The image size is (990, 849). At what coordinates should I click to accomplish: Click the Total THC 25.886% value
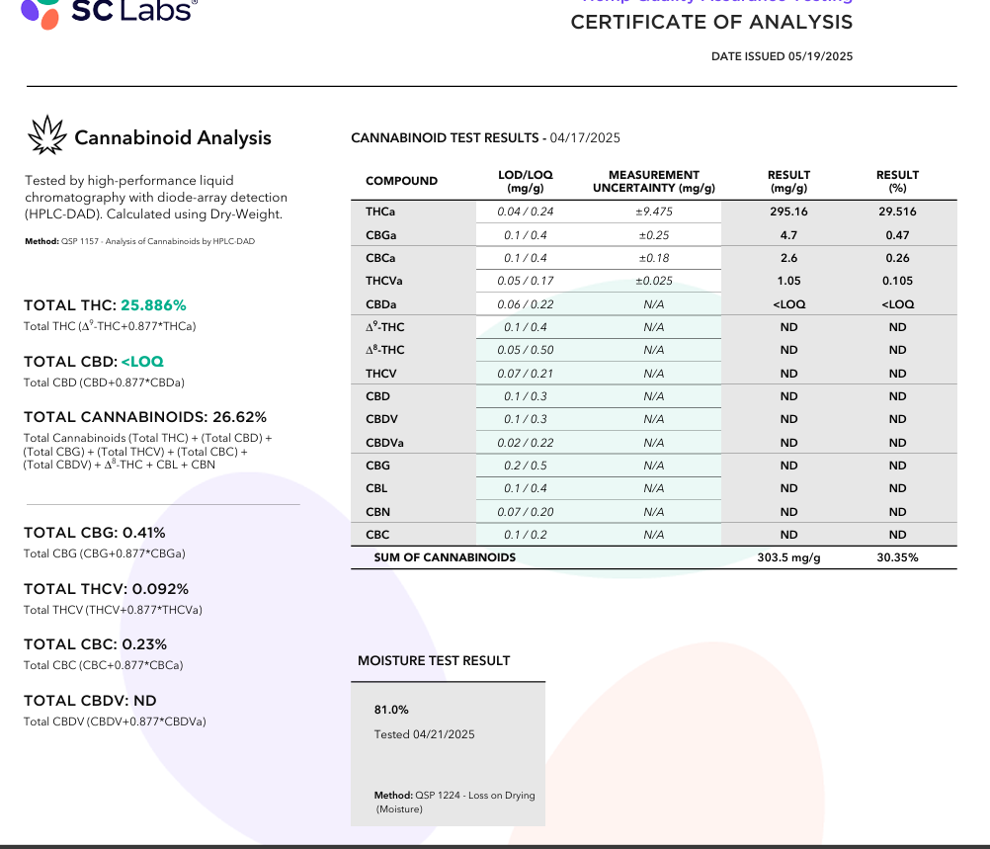point(152,305)
